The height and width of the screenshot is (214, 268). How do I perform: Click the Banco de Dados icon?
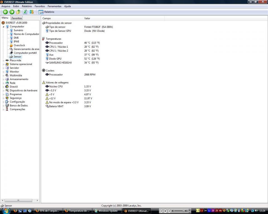[7, 105]
